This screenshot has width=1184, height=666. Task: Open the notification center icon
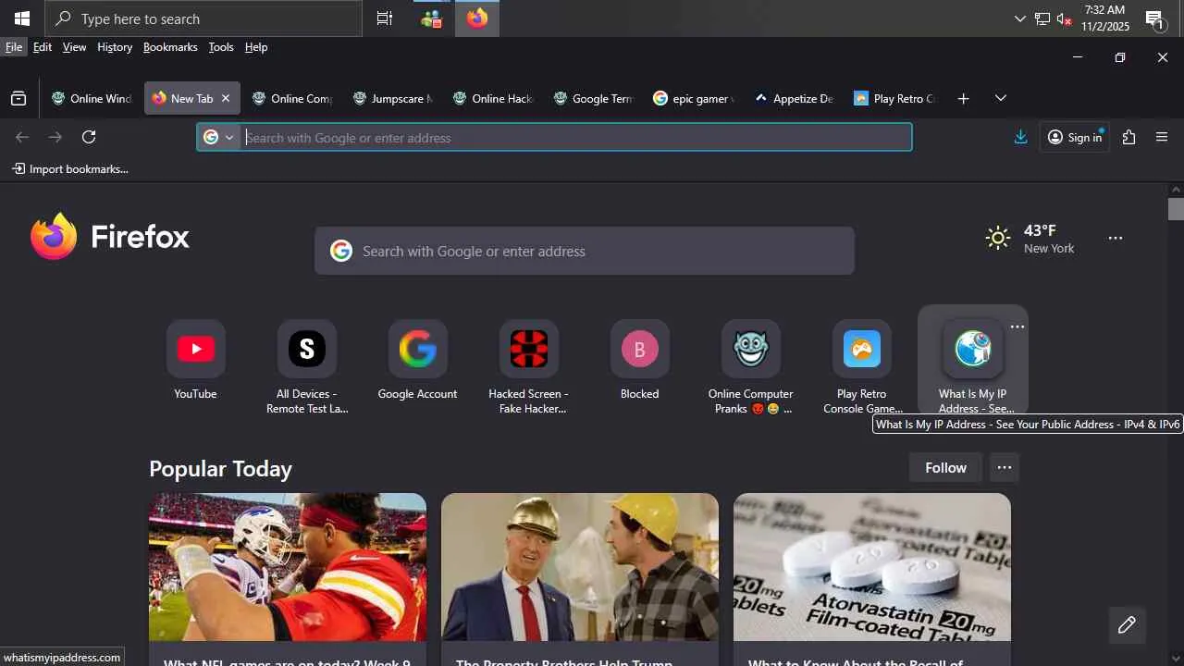(x=1155, y=19)
